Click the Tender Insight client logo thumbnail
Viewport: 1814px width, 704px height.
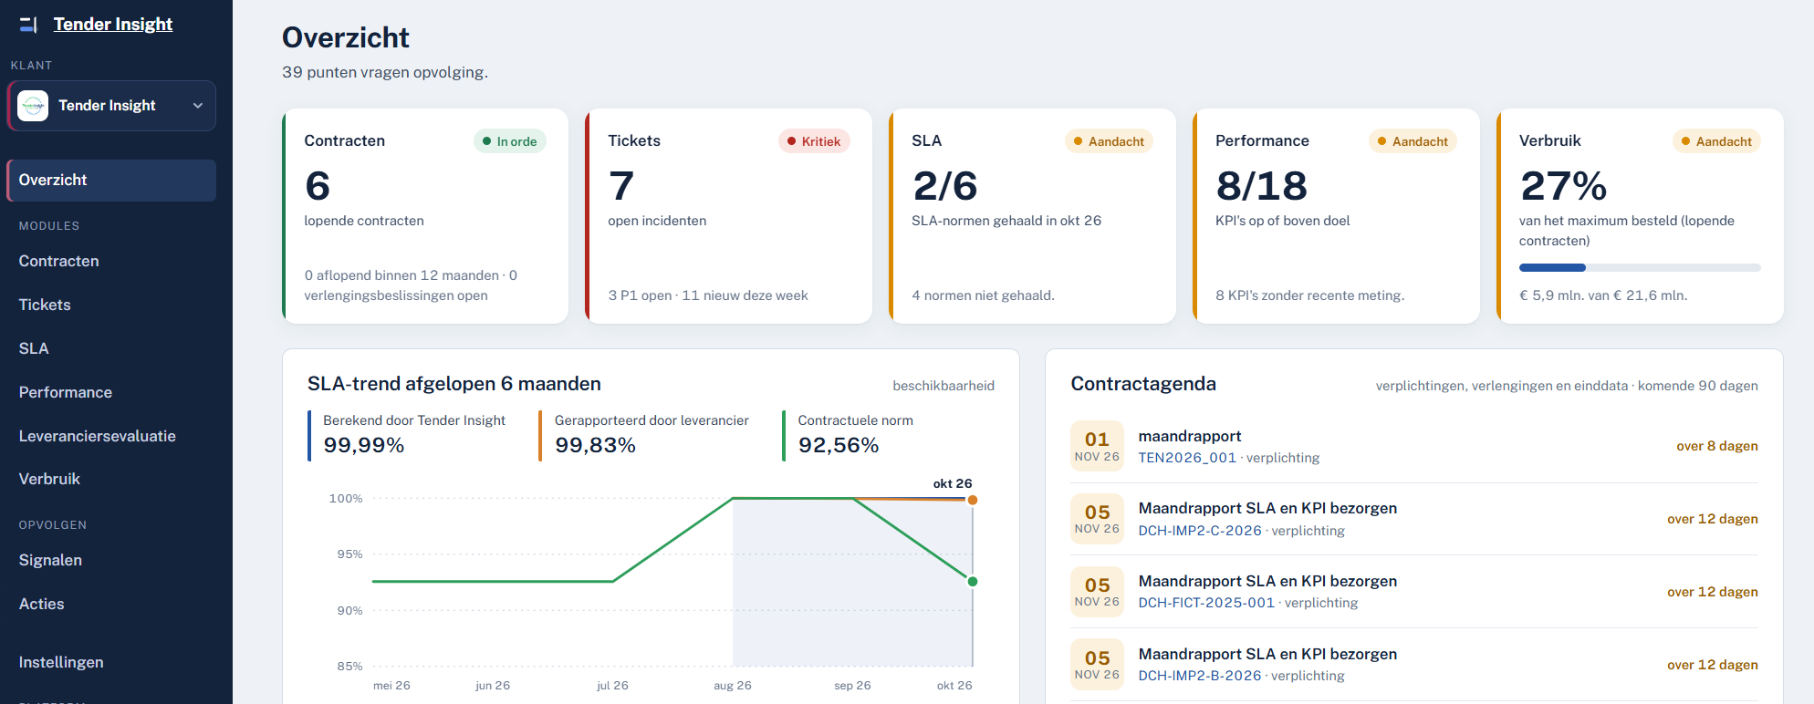(33, 106)
